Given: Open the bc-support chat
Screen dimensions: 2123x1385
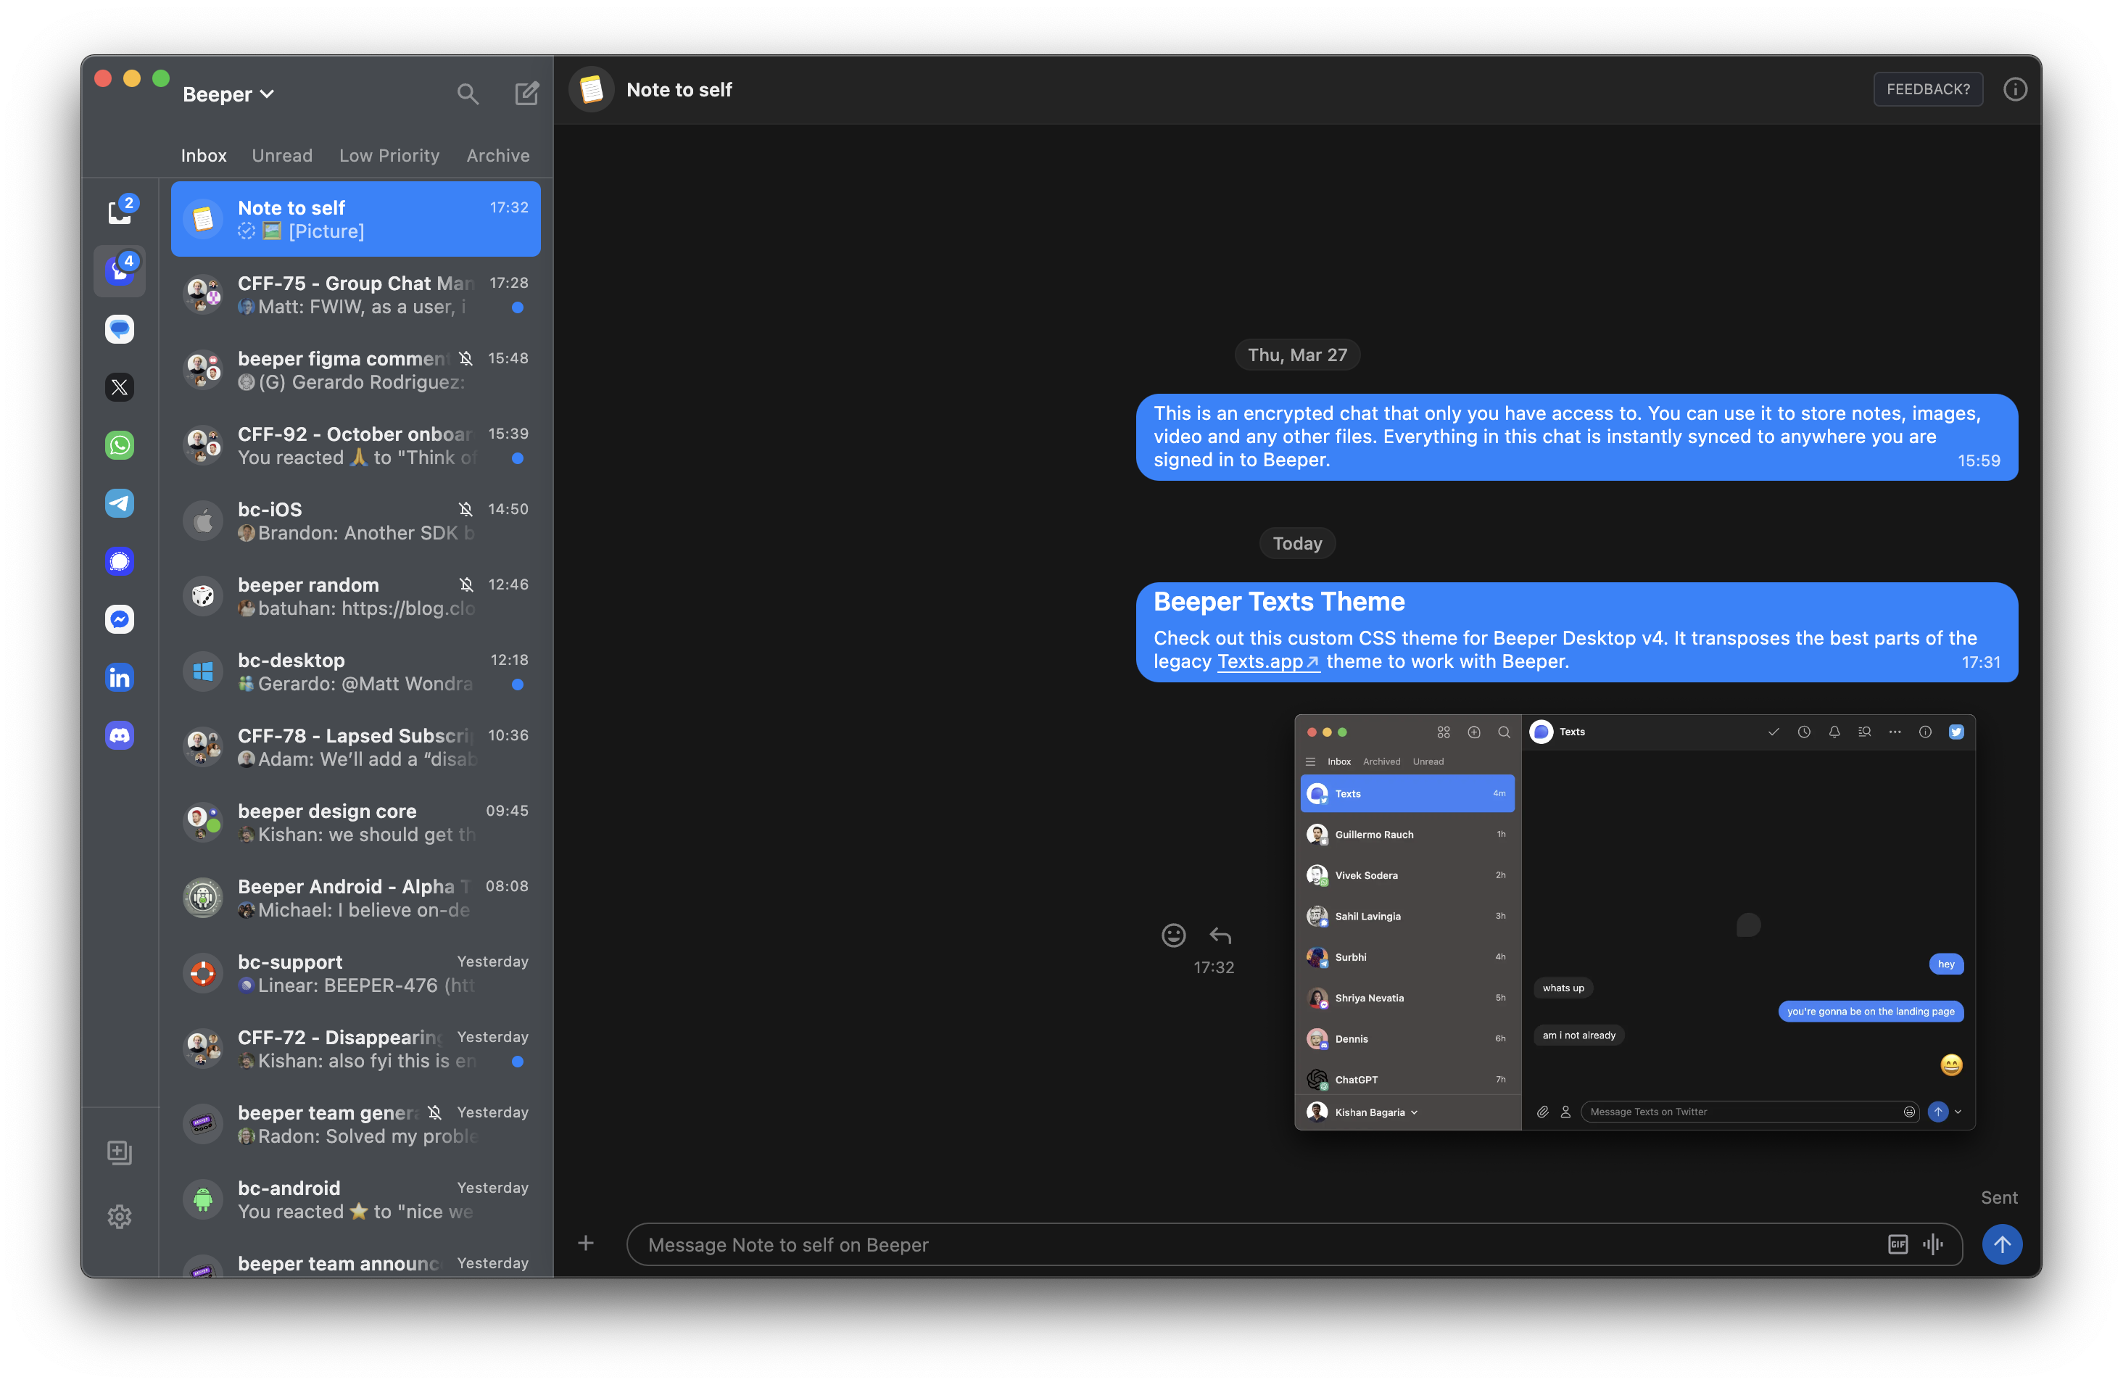Looking at the screenshot, I should pos(355,973).
